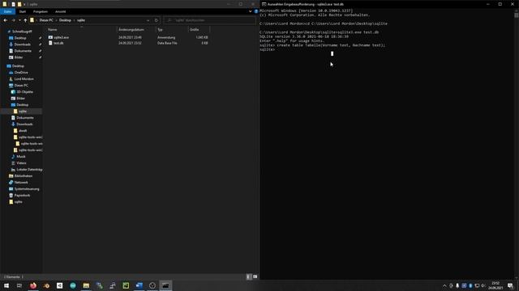The width and height of the screenshot is (519, 291).
Task: Open the Windows Start menu
Action: point(6,285)
